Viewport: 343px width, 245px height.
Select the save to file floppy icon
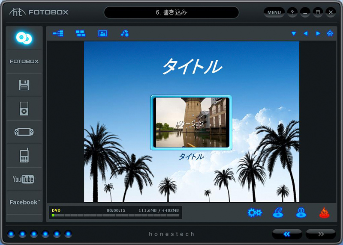(24, 85)
